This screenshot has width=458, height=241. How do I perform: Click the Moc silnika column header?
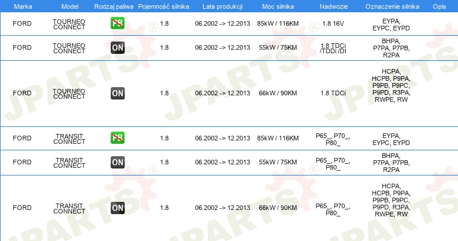click(x=278, y=6)
